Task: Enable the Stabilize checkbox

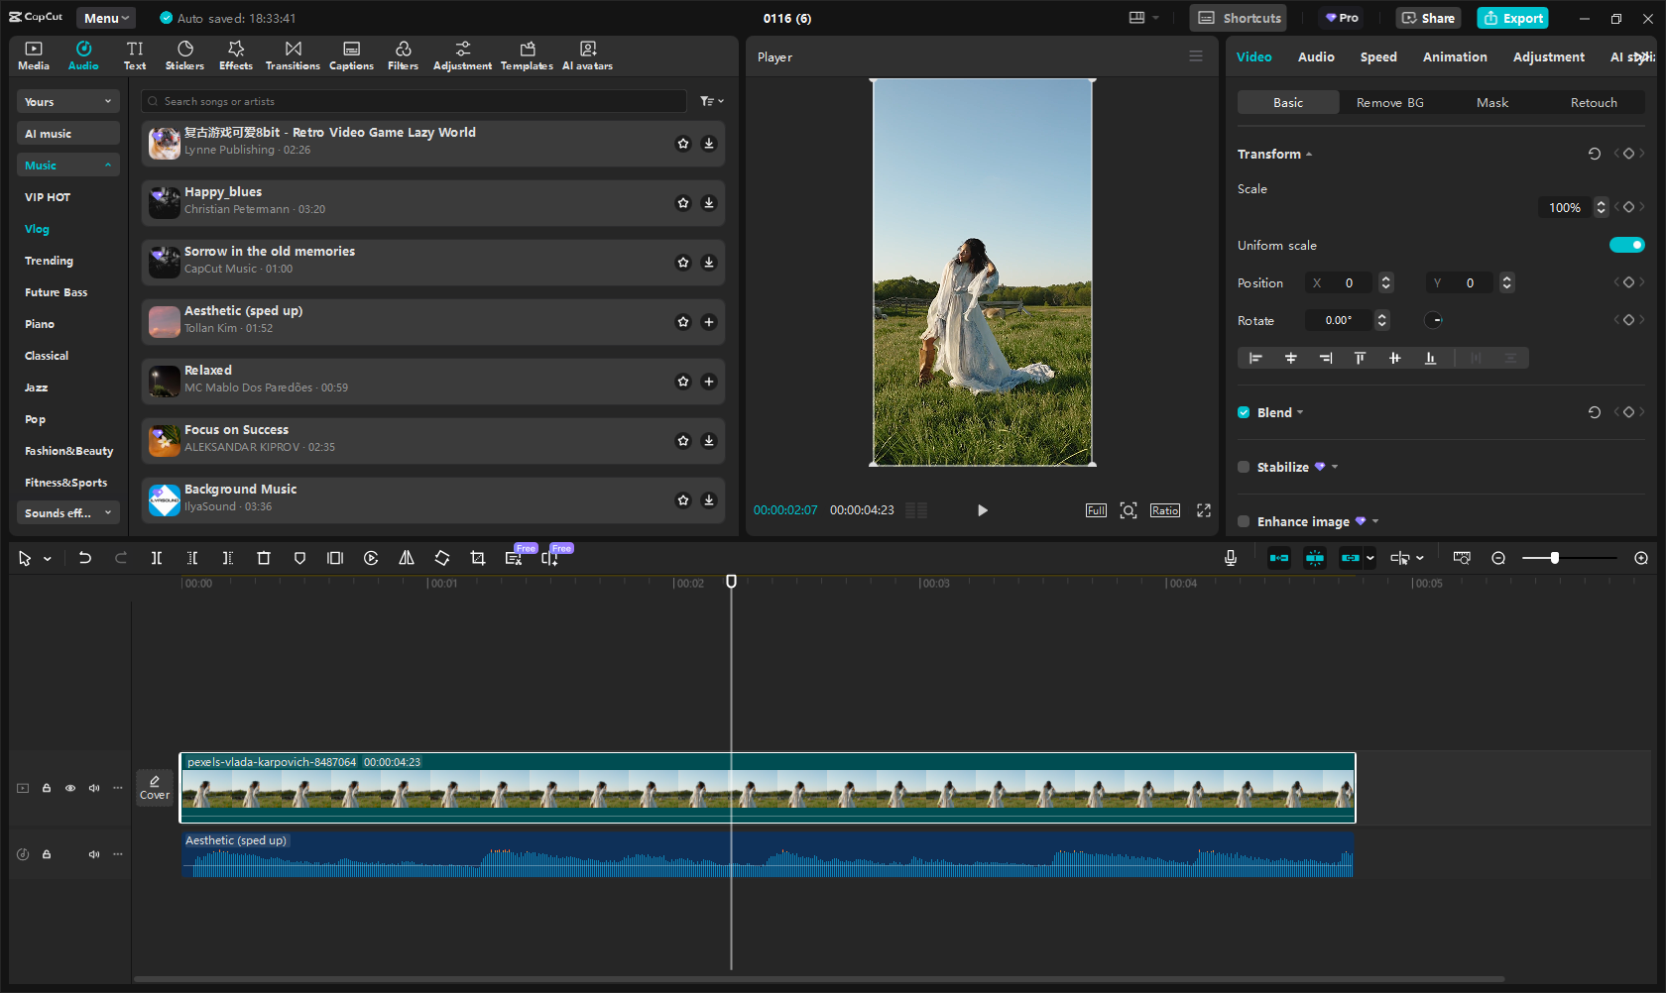Action: click(x=1244, y=467)
